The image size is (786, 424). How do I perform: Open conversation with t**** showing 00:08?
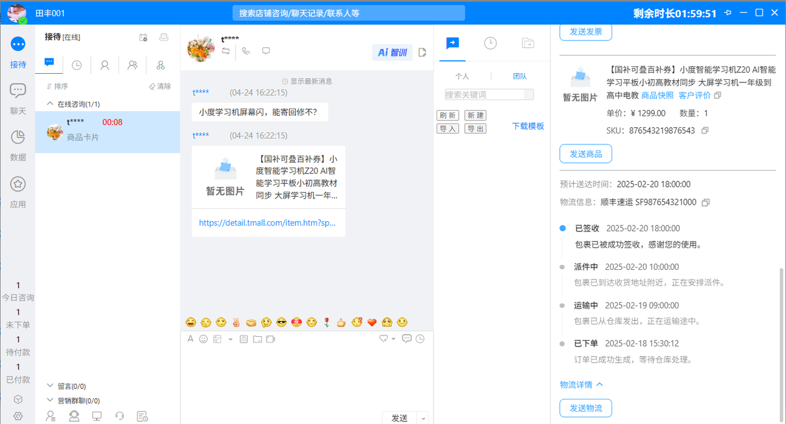coord(107,132)
